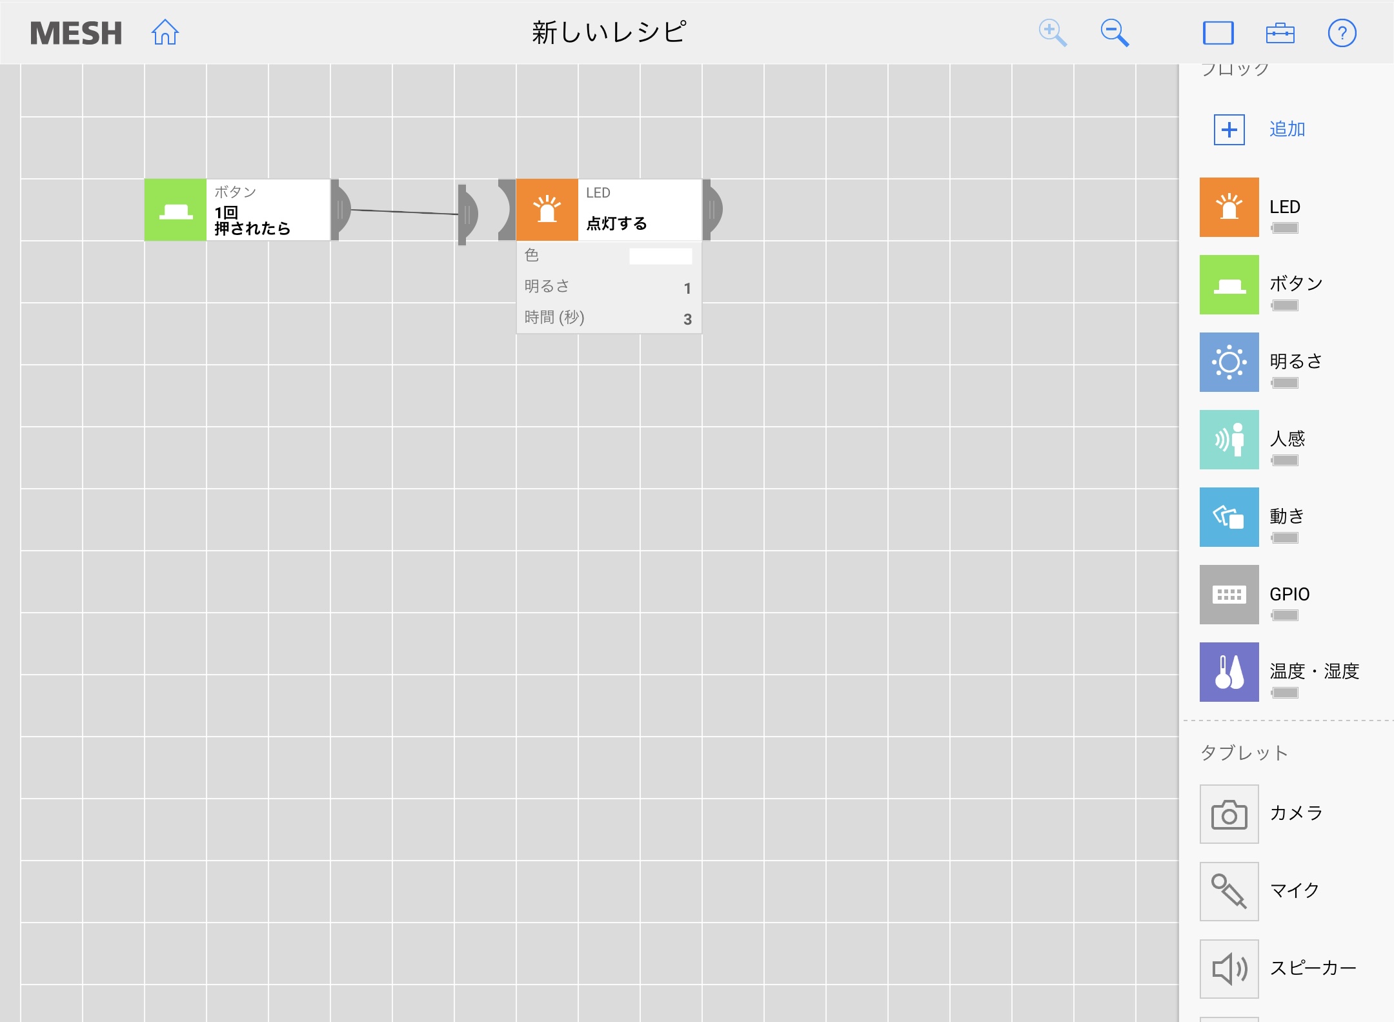The height and width of the screenshot is (1022, 1394).
Task: Select the orange LED block in sidebar
Action: tap(1229, 207)
